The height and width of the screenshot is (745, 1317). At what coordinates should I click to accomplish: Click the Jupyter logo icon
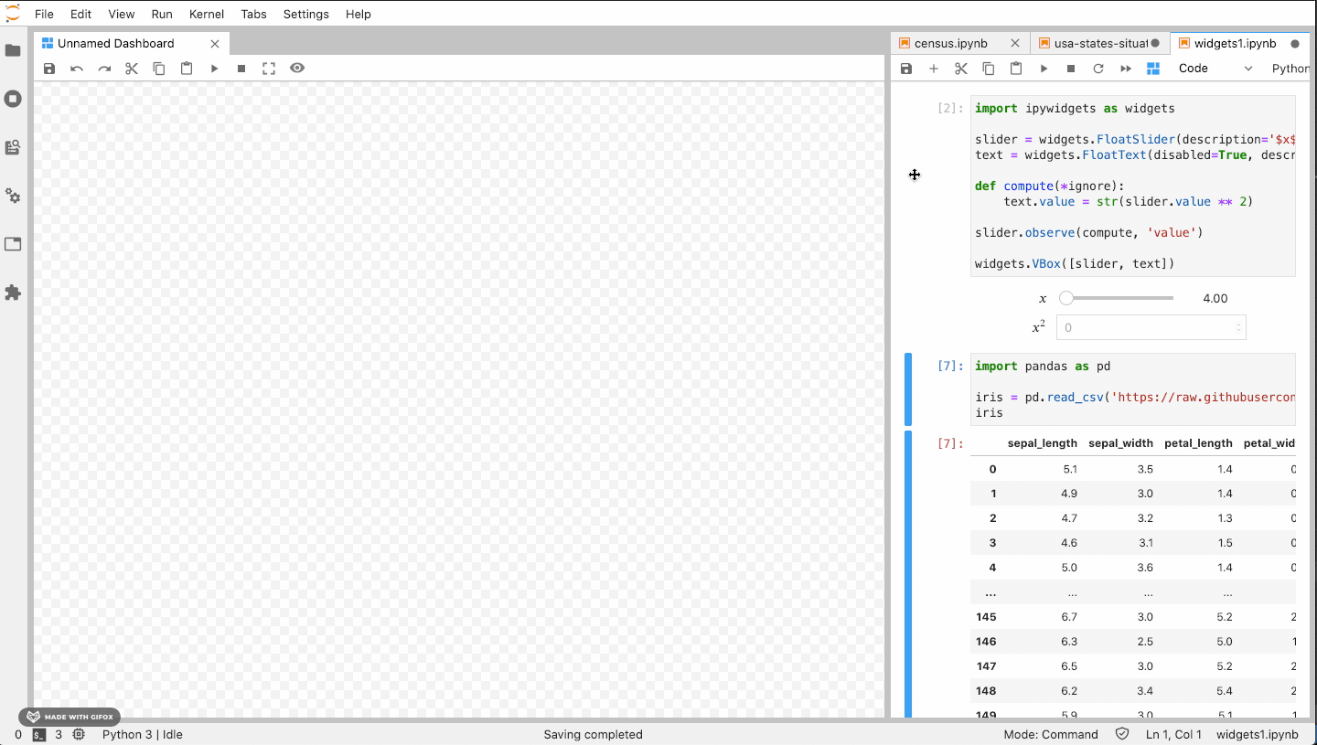[x=13, y=13]
